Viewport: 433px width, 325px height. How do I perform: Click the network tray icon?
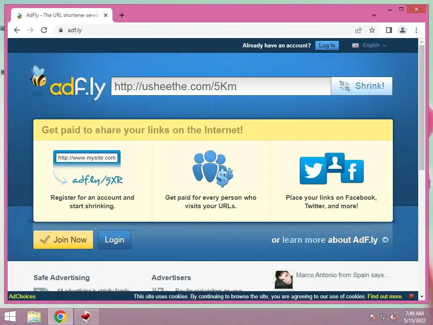pos(383,317)
